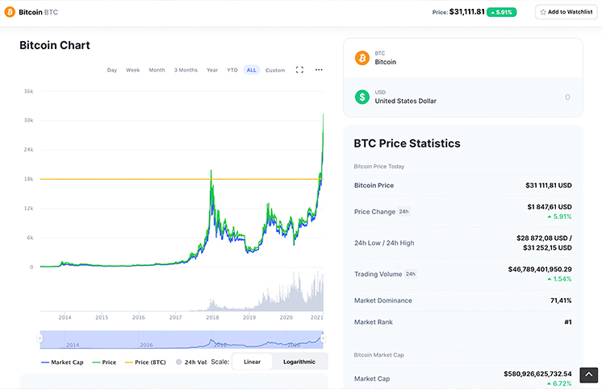The width and height of the screenshot is (602, 389).
Task: Select the Custom date range option
Action: pos(275,70)
